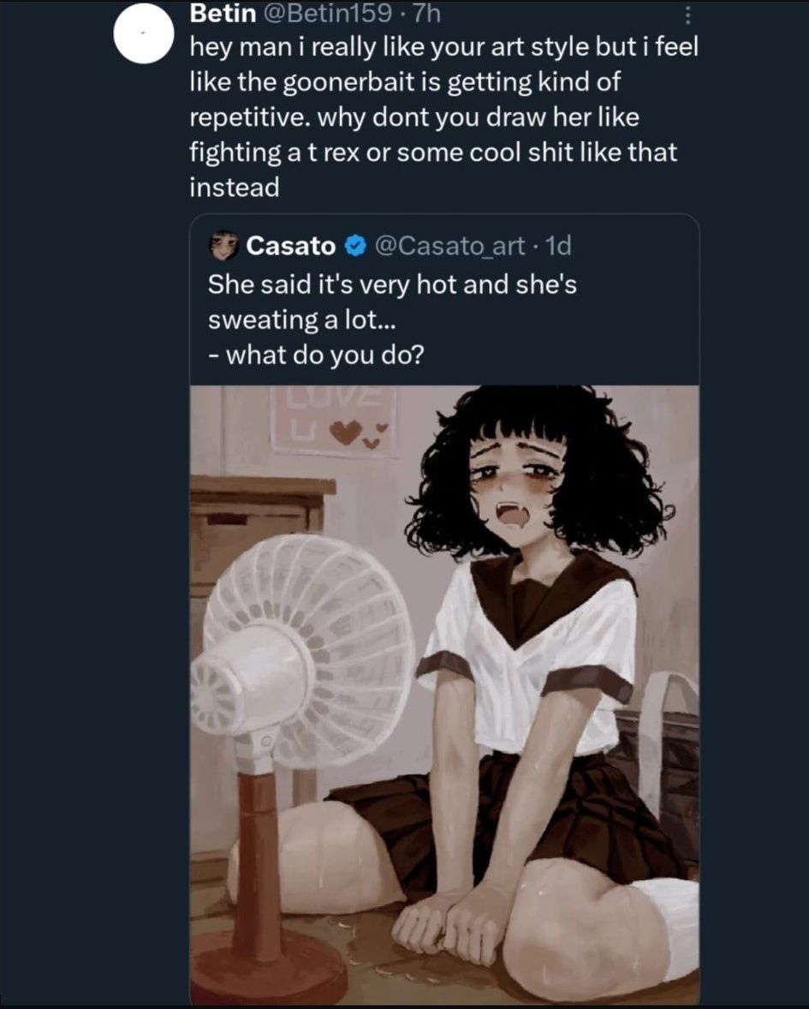Open Casato's small avatar icon

click(x=223, y=245)
